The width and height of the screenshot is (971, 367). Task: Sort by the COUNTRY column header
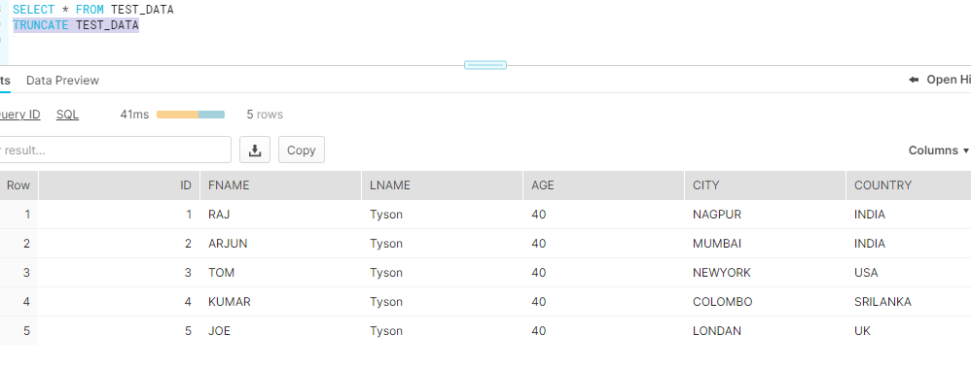pyautogui.click(x=909, y=185)
